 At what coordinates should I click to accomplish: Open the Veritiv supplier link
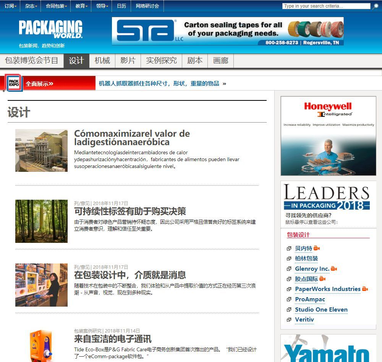[304, 320]
